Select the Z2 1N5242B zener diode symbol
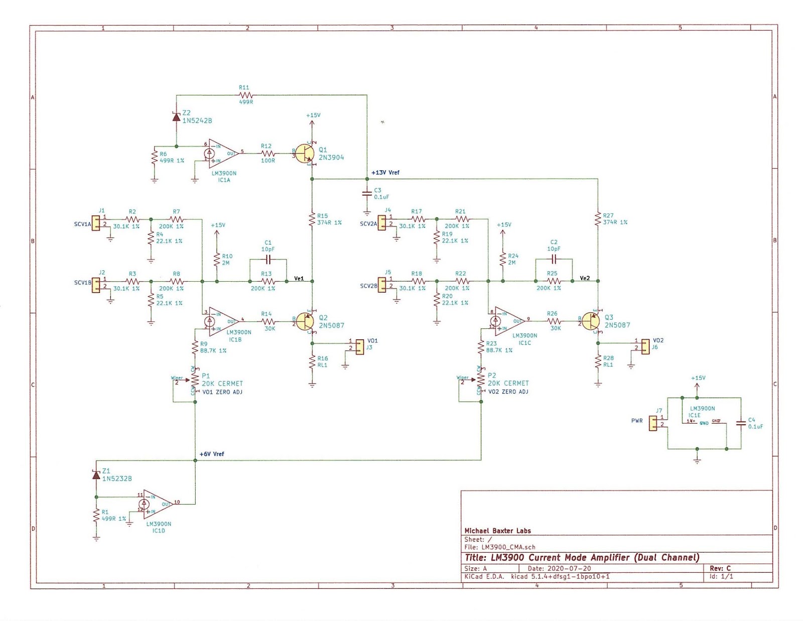Image resolution: width=803 pixels, height=621 pixels. point(176,118)
